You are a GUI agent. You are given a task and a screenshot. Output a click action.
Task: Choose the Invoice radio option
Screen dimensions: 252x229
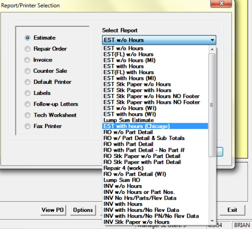27,60
